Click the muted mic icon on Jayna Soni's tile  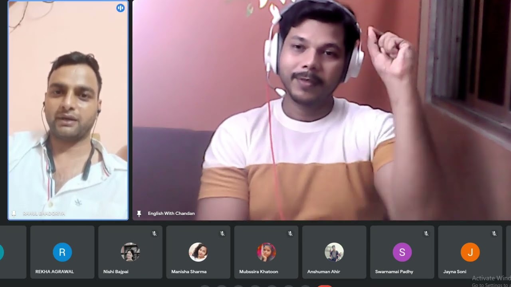tap(494, 234)
